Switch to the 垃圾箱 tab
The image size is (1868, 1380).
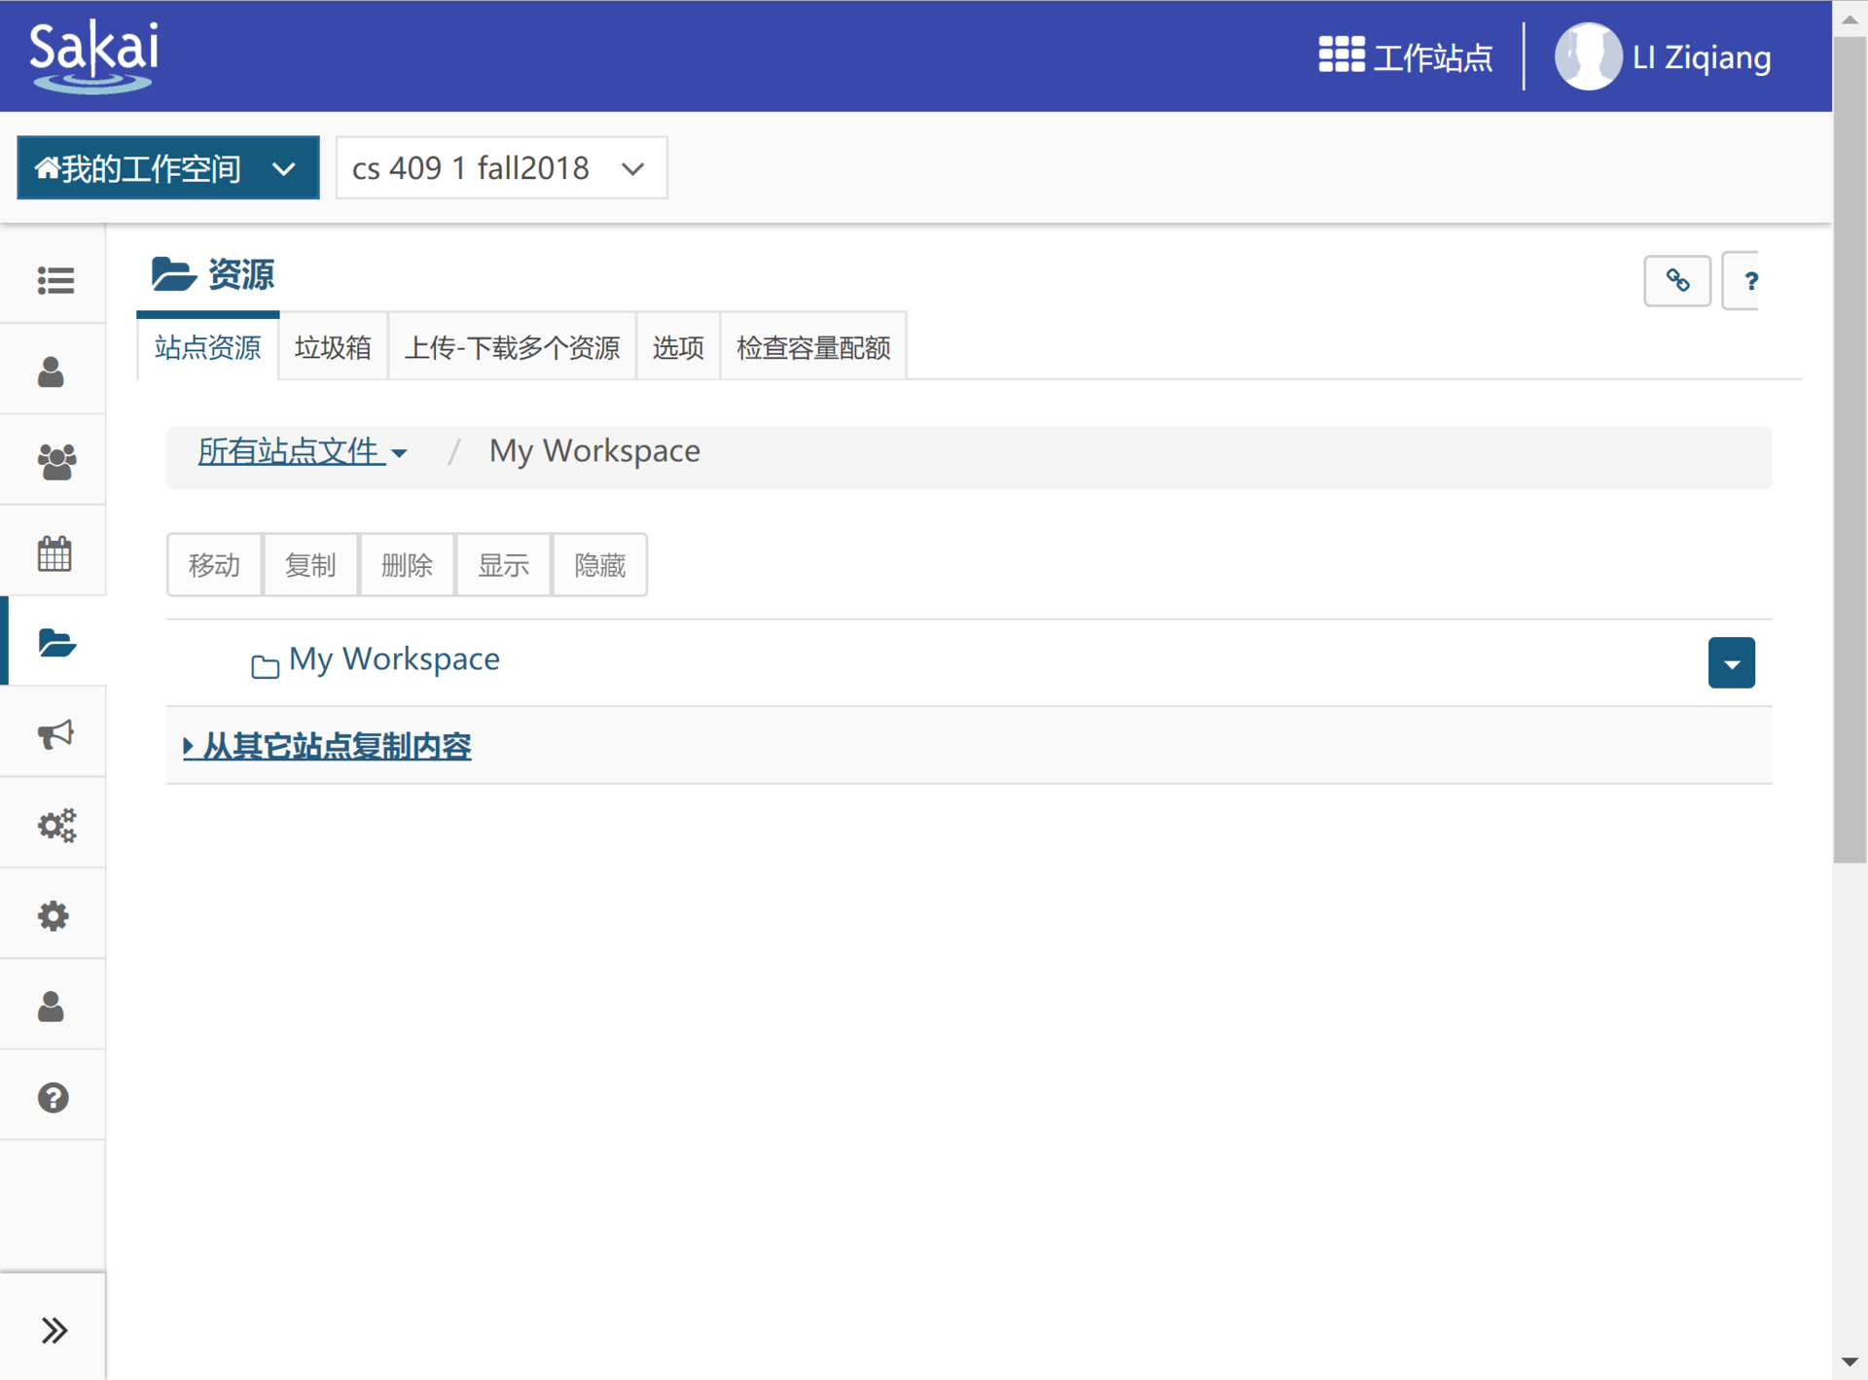point(333,347)
